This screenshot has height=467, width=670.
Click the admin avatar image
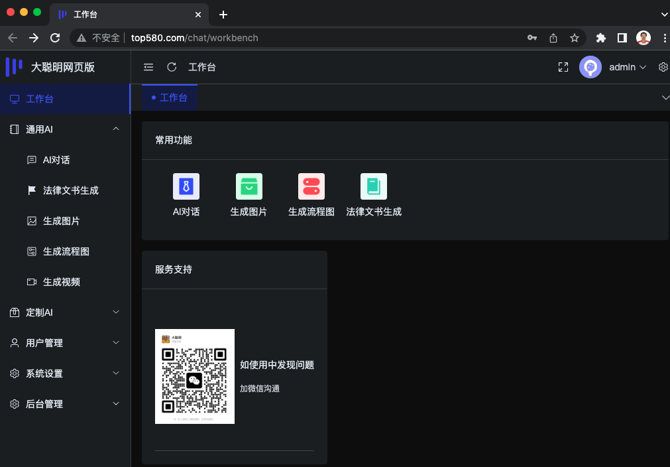(x=590, y=67)
